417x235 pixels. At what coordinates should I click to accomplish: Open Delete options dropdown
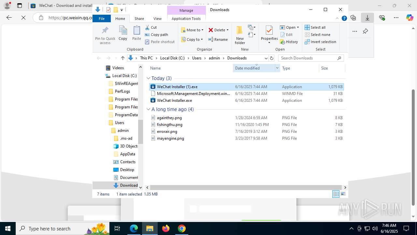[227, 30]
